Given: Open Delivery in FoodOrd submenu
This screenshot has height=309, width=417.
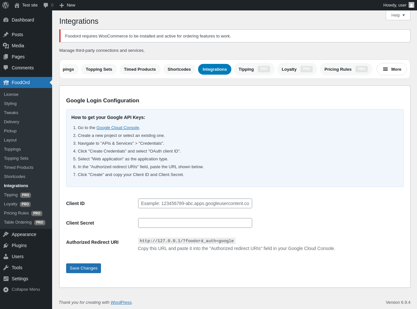Looking at the screenshot, I should [x=11, y=122].
